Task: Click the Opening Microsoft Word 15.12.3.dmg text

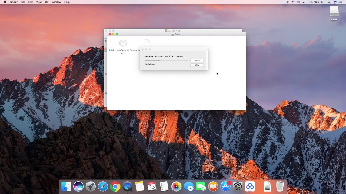Action: pyautogui.click(x=165, y=56)
